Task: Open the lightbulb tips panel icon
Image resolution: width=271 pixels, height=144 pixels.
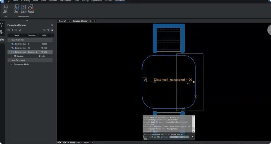Action: (2, 25)
